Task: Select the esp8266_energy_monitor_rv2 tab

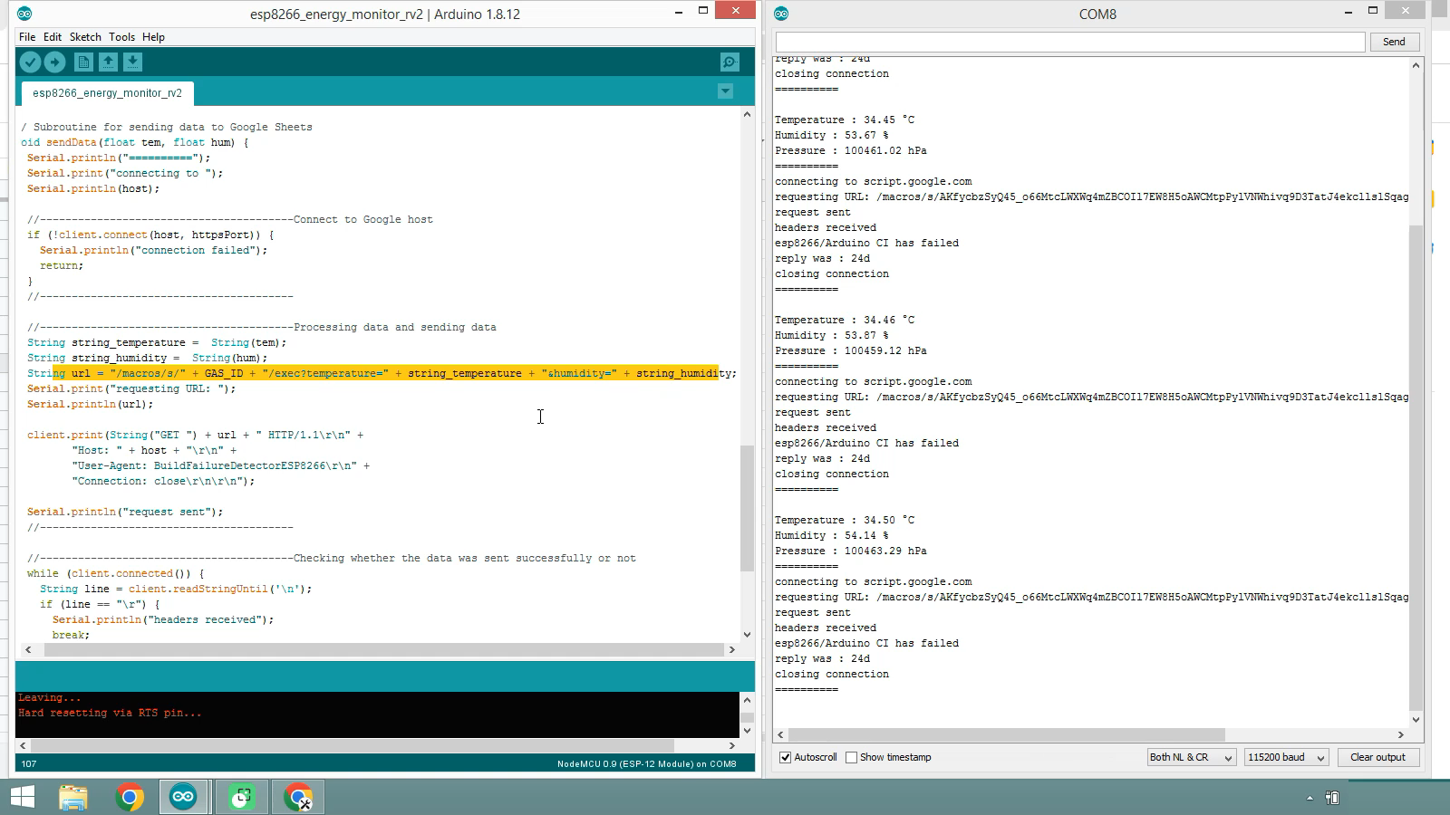Action: (x=107, y=92)
